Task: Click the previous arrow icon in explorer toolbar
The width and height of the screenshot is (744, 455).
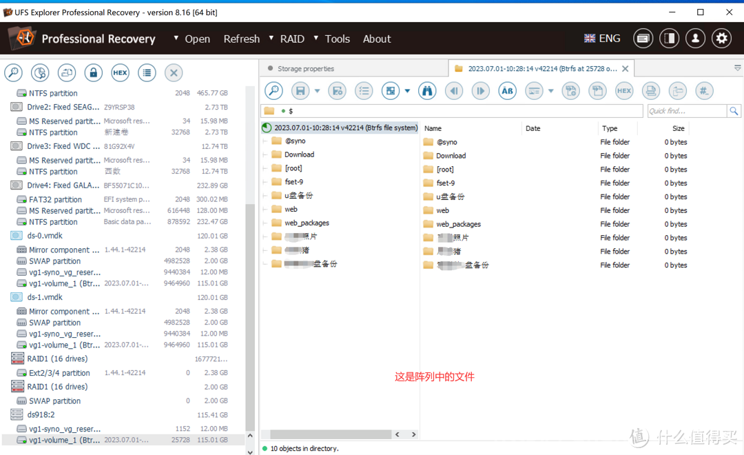Action: coord(453,91)
